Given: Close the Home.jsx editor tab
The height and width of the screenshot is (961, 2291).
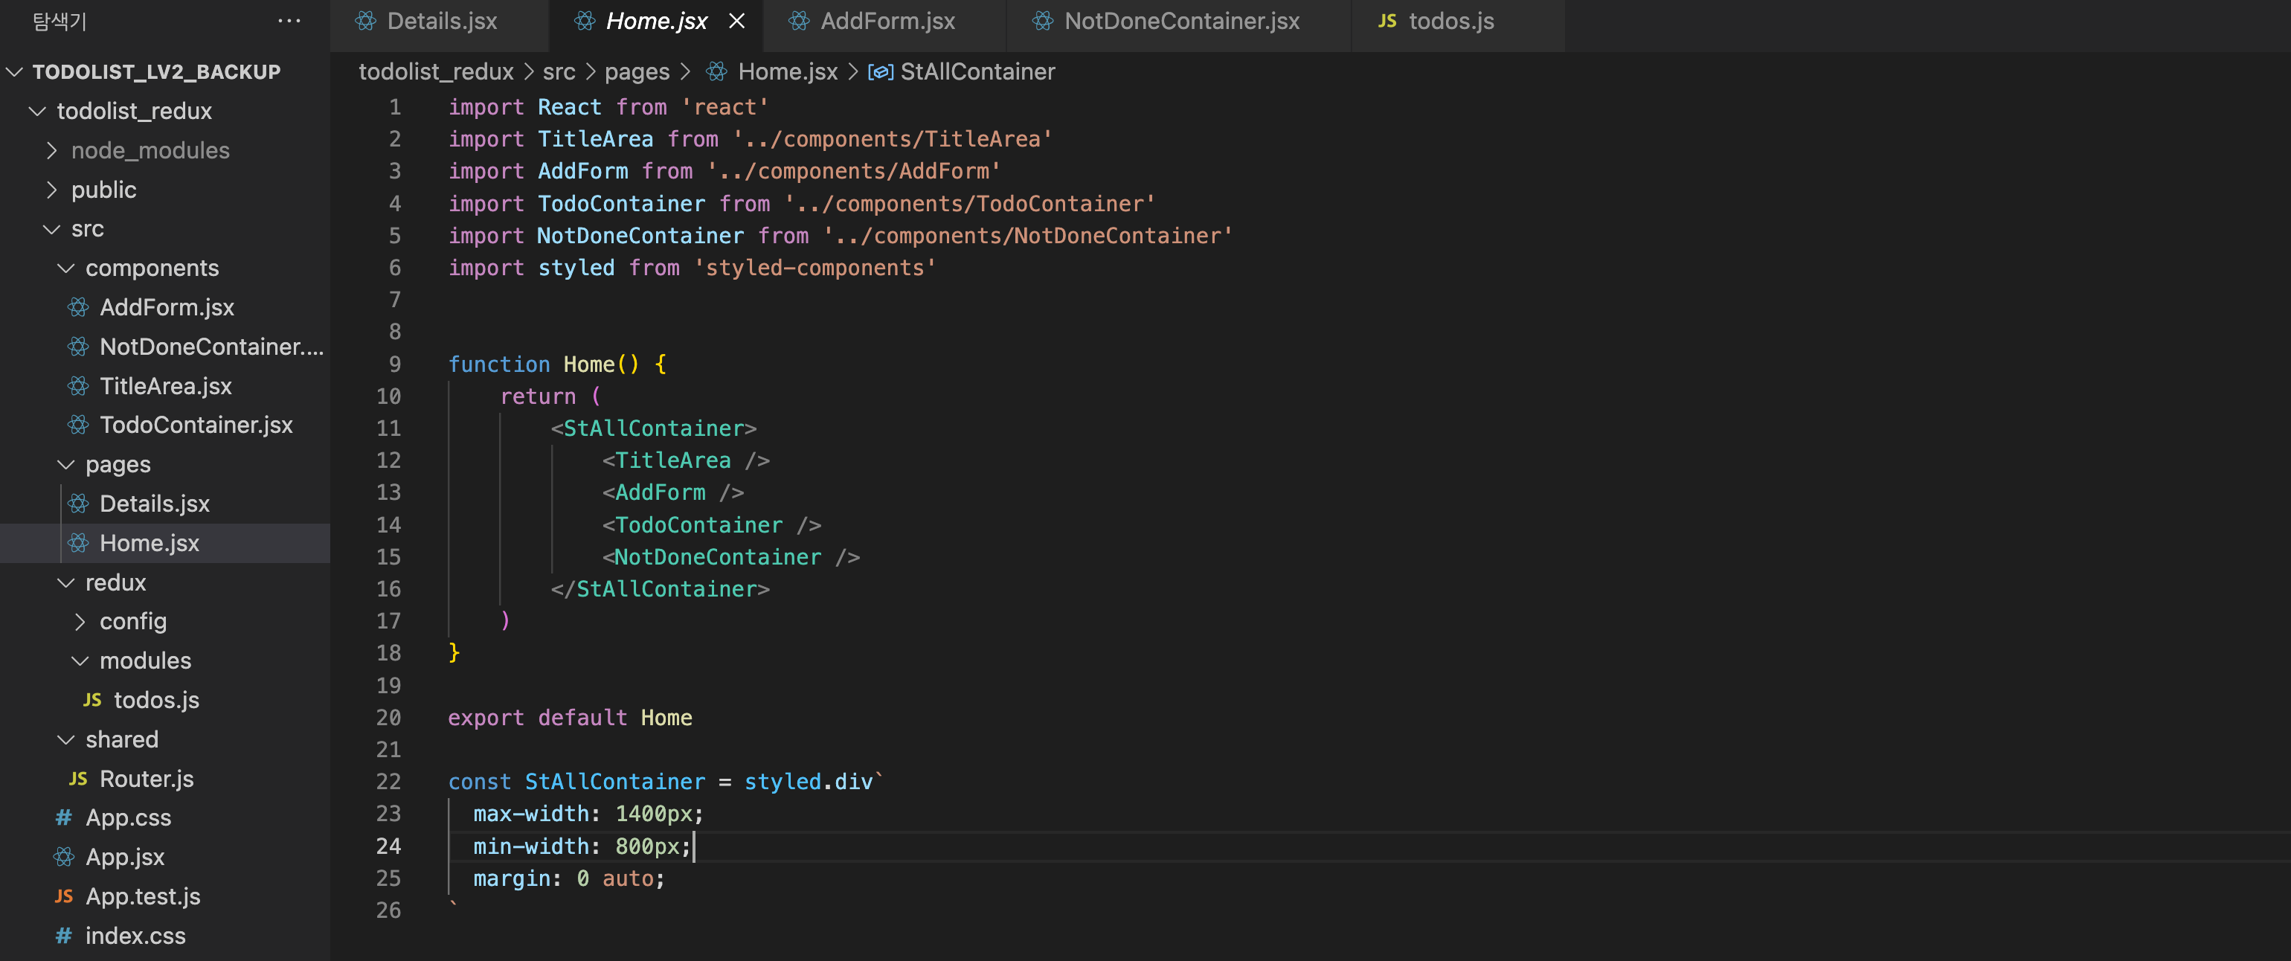Looking at the screenshot, I should (736, 20).
